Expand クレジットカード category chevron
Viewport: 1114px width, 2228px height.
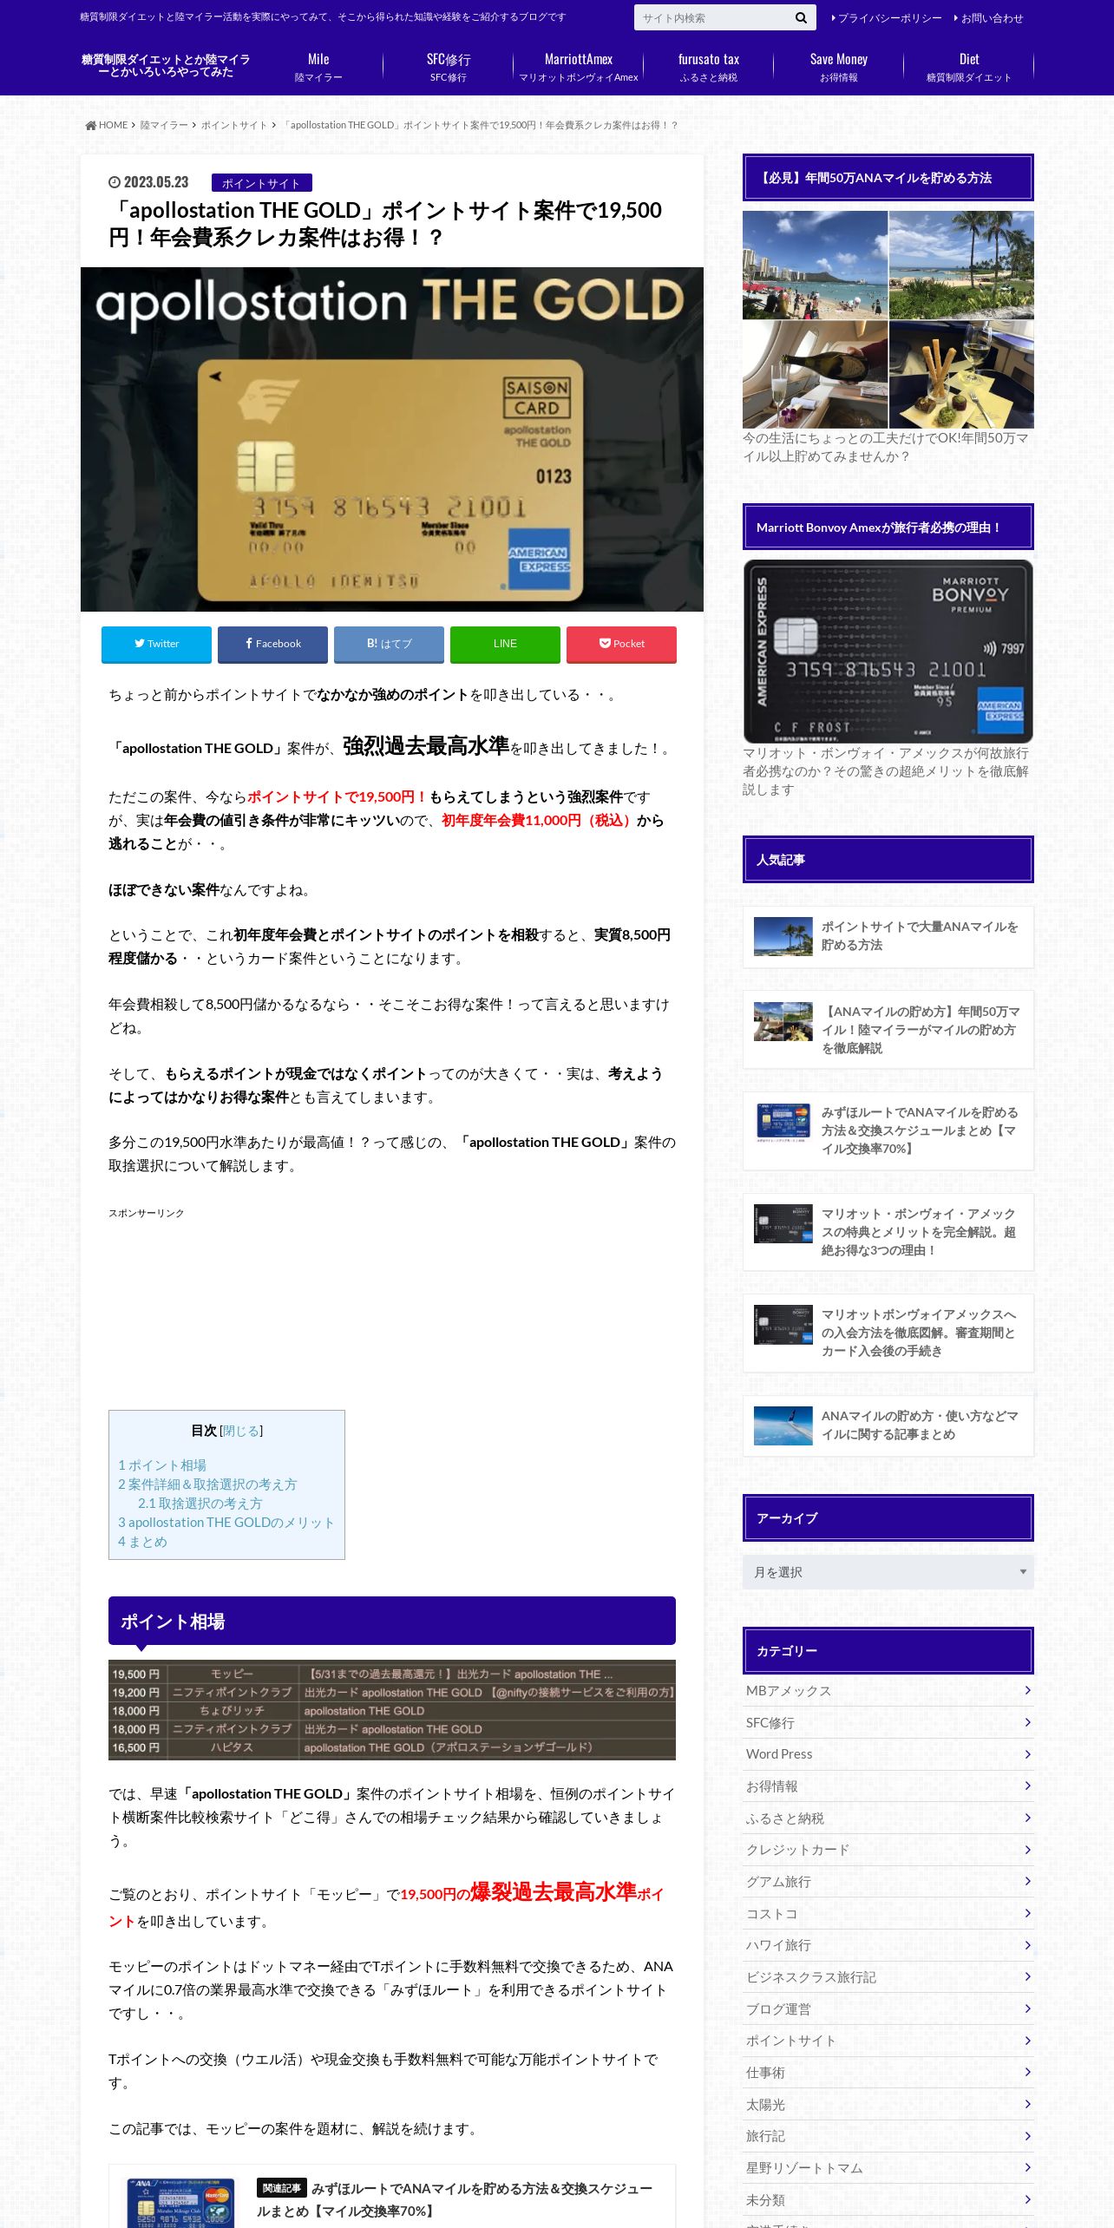click(1027, 1850)
